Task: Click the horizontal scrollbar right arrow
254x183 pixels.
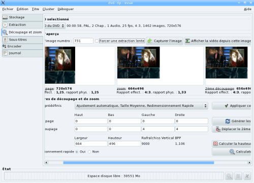Action: 249,163
